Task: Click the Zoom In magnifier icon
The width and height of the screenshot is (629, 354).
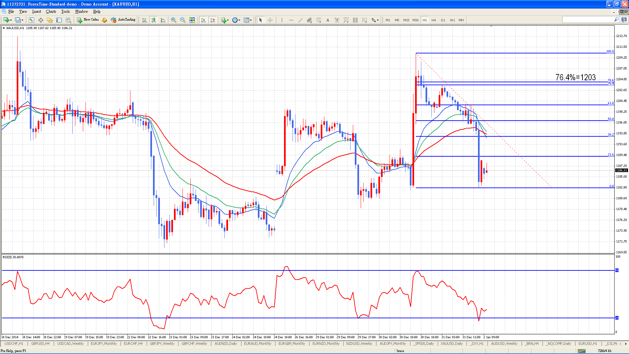Action: coord(174,20)
